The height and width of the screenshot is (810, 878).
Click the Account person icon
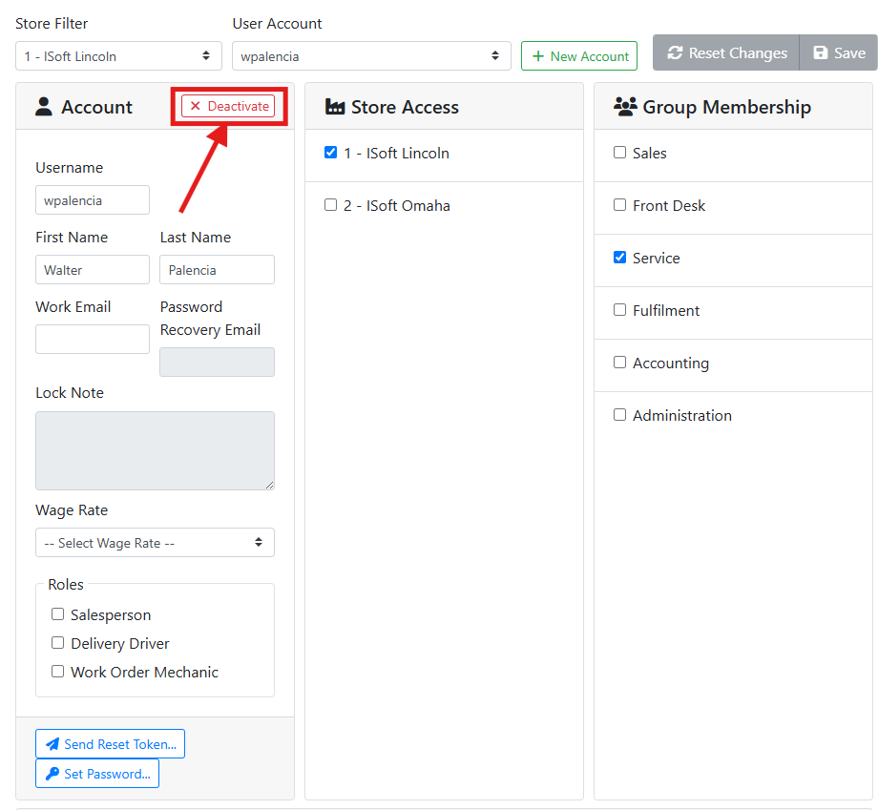(44, 107)
